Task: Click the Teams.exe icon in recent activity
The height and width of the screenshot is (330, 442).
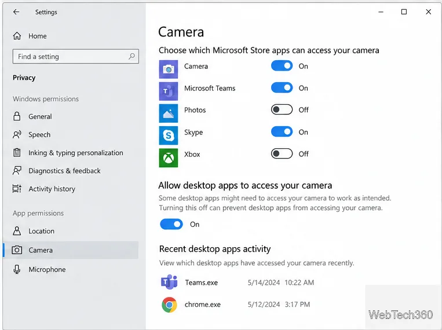Action: tap(169, 282)
